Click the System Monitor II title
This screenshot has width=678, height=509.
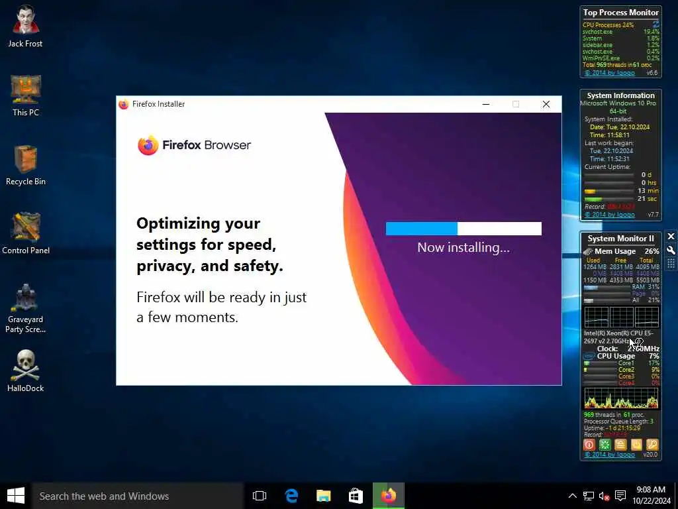tap(620, 239)
